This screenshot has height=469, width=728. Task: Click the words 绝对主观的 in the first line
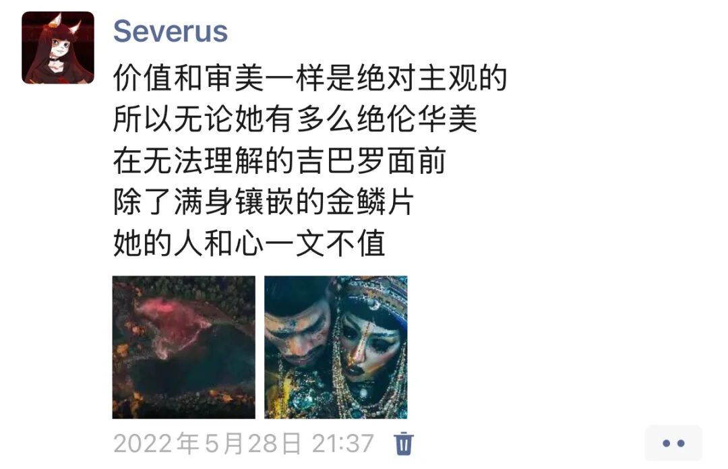tap(432, 77)
